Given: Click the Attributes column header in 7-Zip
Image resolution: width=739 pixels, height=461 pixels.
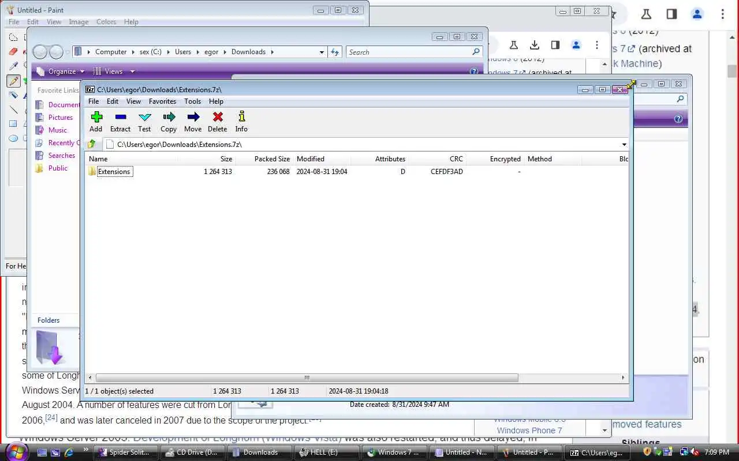Looking at the screenshot, I should click(379, 159).
